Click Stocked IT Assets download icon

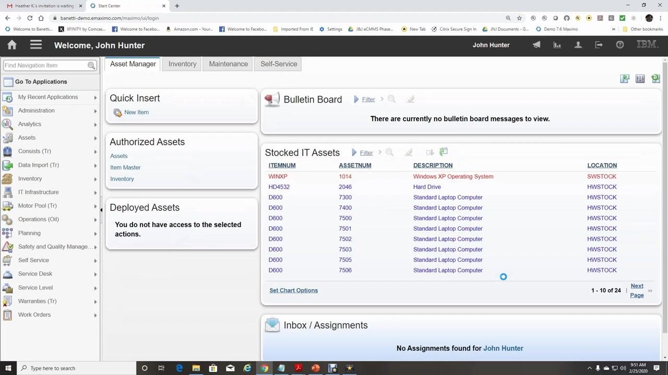430,153
